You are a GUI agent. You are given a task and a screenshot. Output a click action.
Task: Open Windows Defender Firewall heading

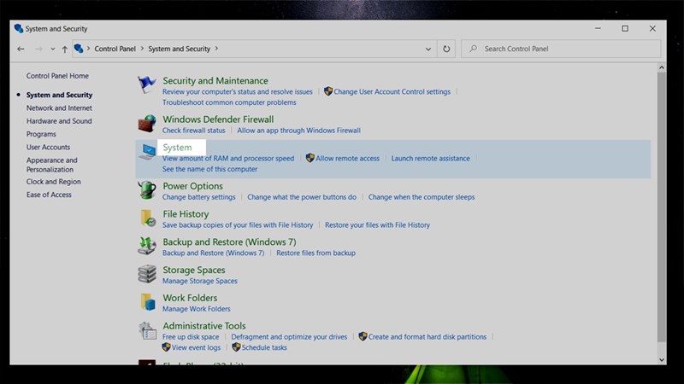point(218,119)
